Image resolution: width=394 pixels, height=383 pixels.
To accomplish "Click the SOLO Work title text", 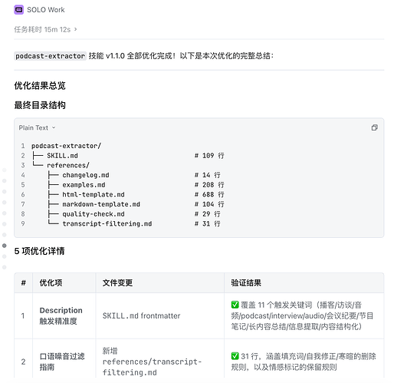I will coord(46,10).
